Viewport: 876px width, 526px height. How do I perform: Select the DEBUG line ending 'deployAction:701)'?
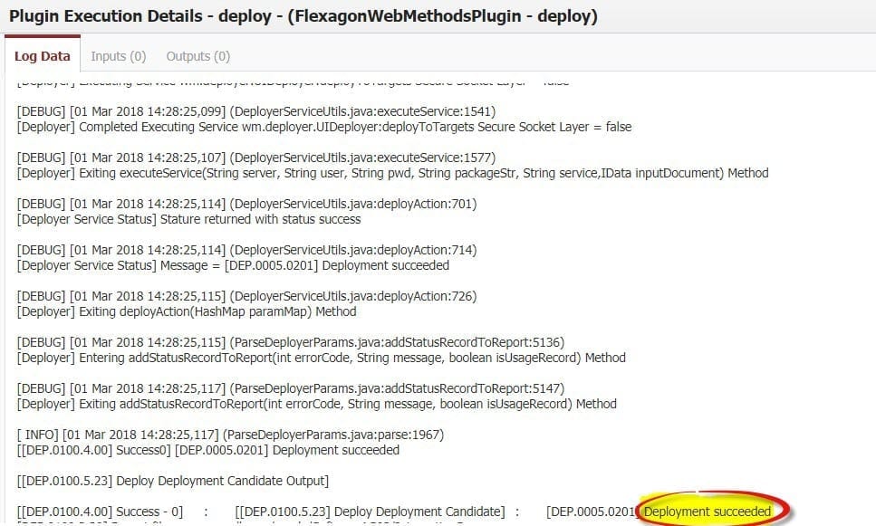(x=247, y=204)
